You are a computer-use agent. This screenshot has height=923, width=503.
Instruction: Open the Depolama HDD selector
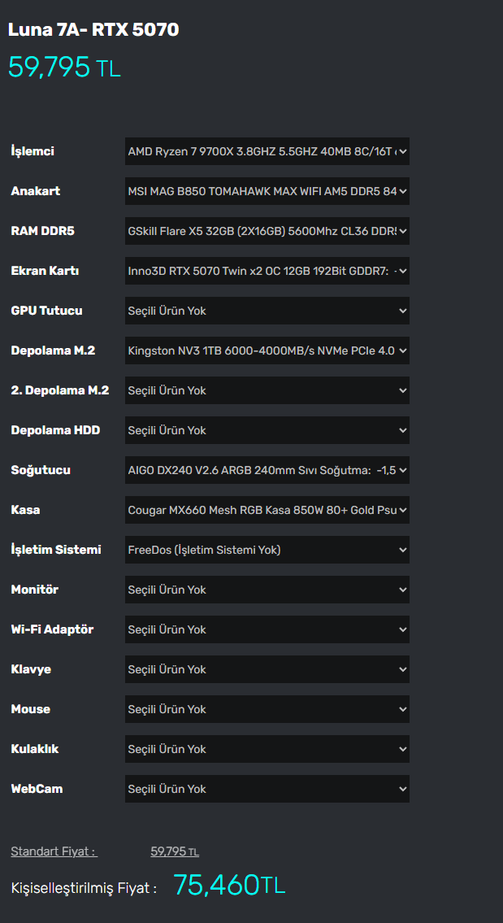point(267,430)
